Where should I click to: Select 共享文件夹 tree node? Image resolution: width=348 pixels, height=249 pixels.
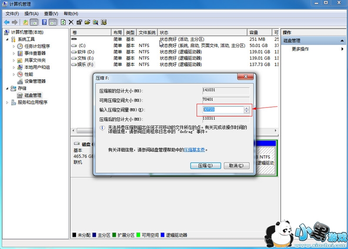pos(35,60)
